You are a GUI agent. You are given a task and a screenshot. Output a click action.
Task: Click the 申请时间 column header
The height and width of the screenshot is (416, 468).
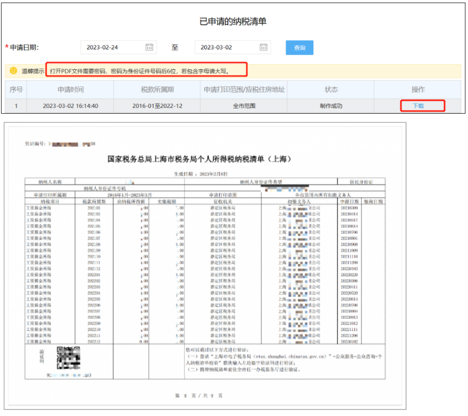tap(71, 89)
